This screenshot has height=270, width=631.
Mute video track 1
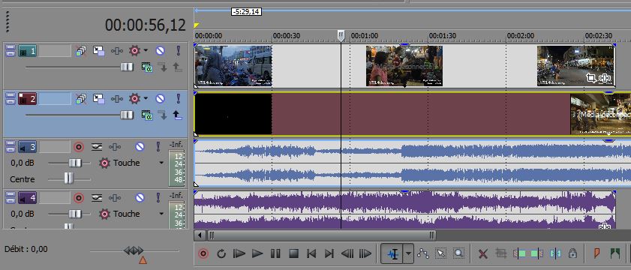160,51
